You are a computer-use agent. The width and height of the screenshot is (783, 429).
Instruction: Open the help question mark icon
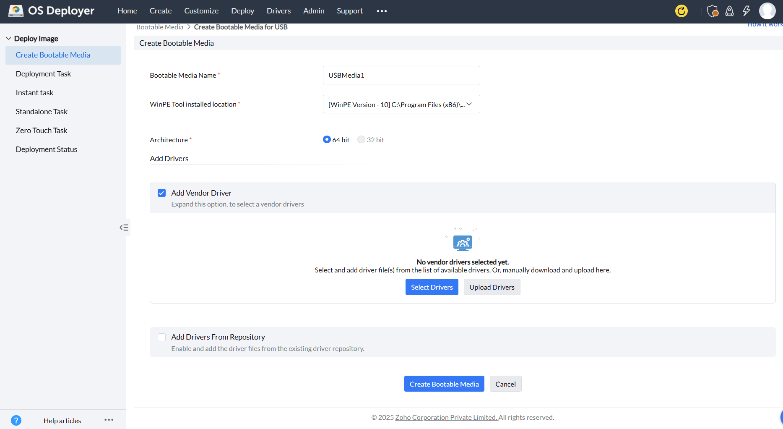click(x=16, y=420)
